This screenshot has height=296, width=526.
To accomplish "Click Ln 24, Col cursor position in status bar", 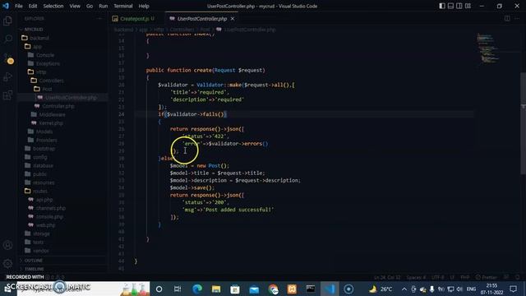I will pos(387,277).
